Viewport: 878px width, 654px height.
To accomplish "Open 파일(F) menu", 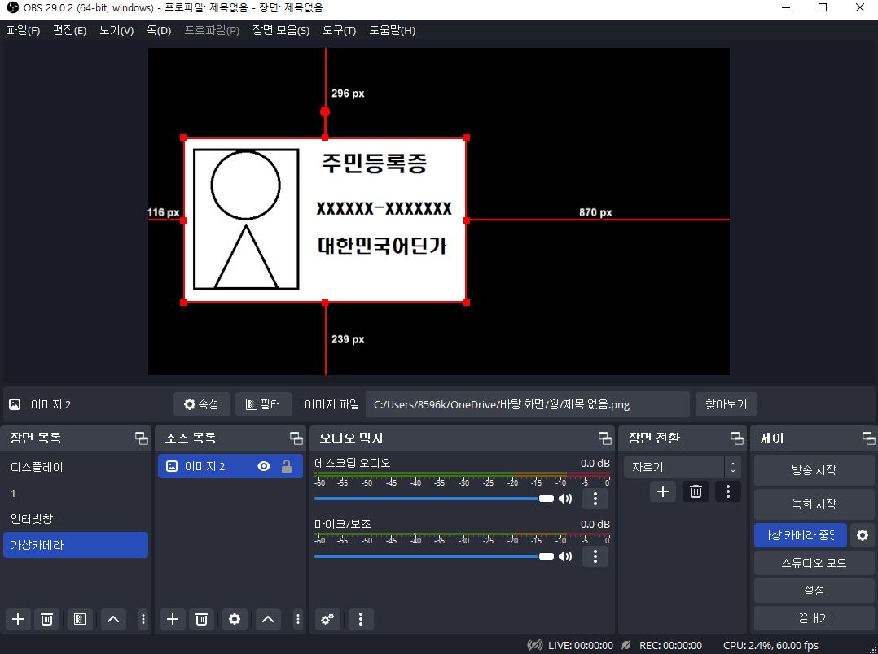I will point(24,30).
